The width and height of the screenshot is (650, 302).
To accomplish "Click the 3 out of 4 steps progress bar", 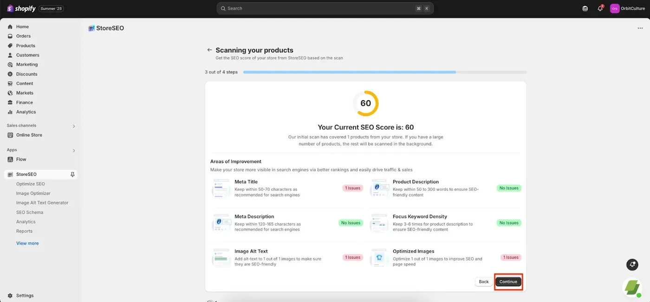I will tap(385, 72).
